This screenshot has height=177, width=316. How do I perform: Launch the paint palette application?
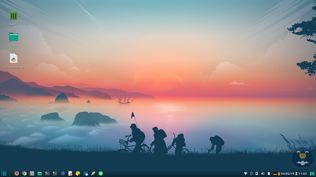(78, 173)
